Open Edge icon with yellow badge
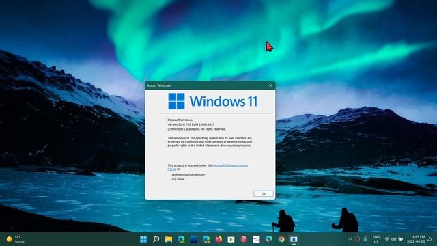 (206, 239)
